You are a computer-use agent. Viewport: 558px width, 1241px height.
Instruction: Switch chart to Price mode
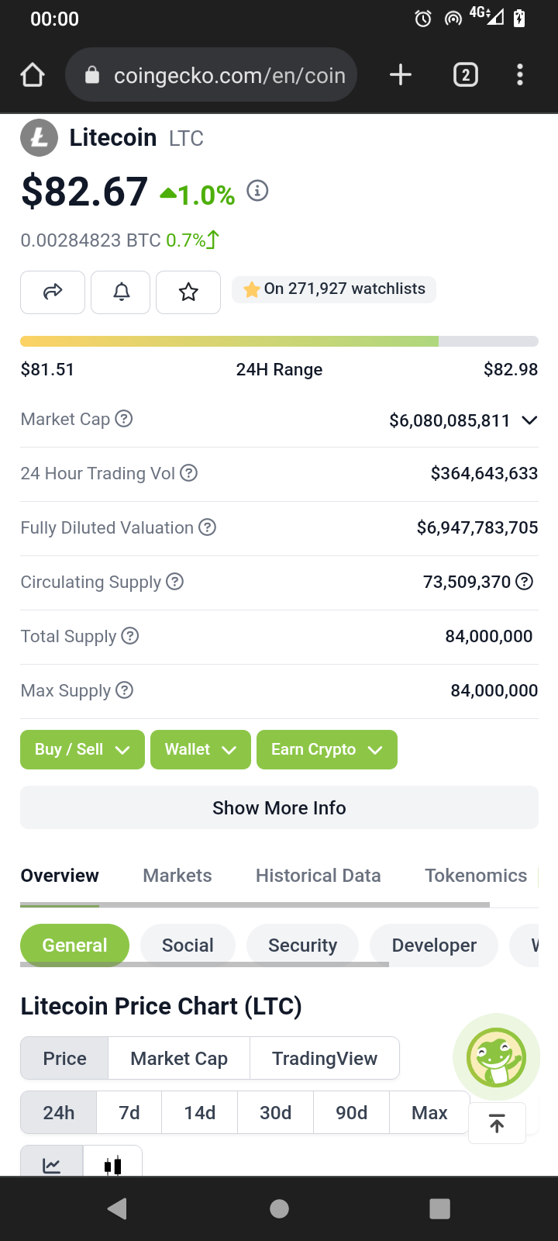click(65, 1059)
